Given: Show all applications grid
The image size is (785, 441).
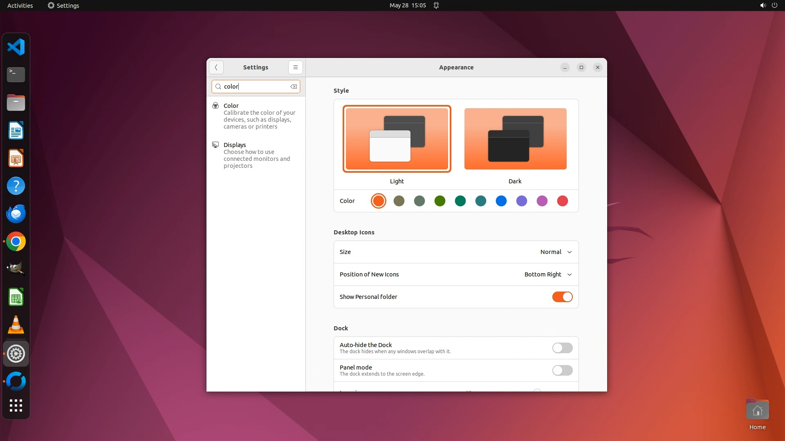Looking at the screenshot, I should point(16,405).
